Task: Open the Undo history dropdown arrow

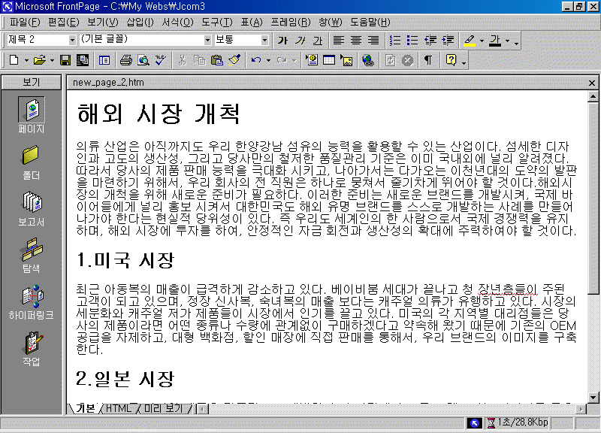Action: pos(268,61)
